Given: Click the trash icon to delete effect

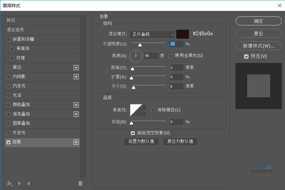Looking at the screenshot, I should tap(80, 183).
